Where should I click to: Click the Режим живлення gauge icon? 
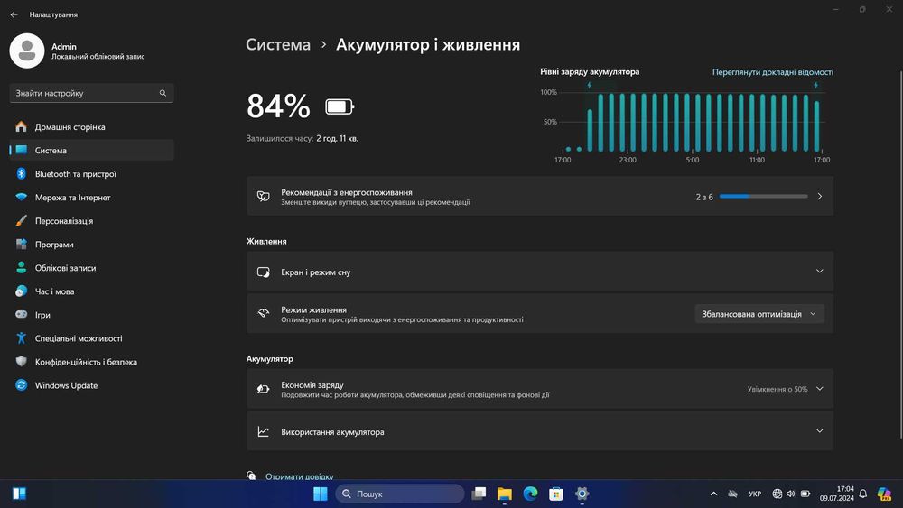point(263,314)
